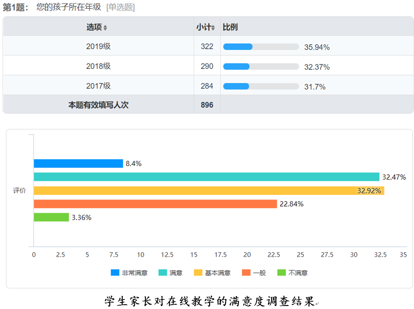Click the green 3.36% bar
This screenshot has width=414, height=309.
click(x=51, y=217)
